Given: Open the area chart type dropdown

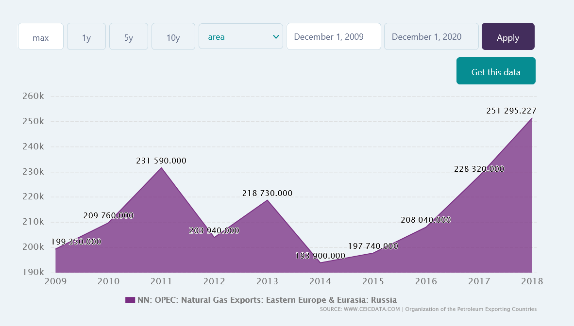Looking at the screenshot, I should 241,36.
